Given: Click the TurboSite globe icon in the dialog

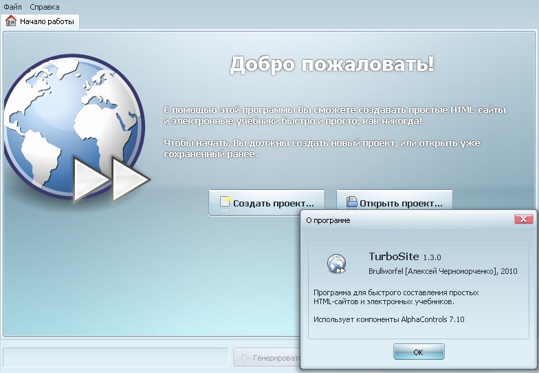Looking at the screenshot, I should pos(336,264).
